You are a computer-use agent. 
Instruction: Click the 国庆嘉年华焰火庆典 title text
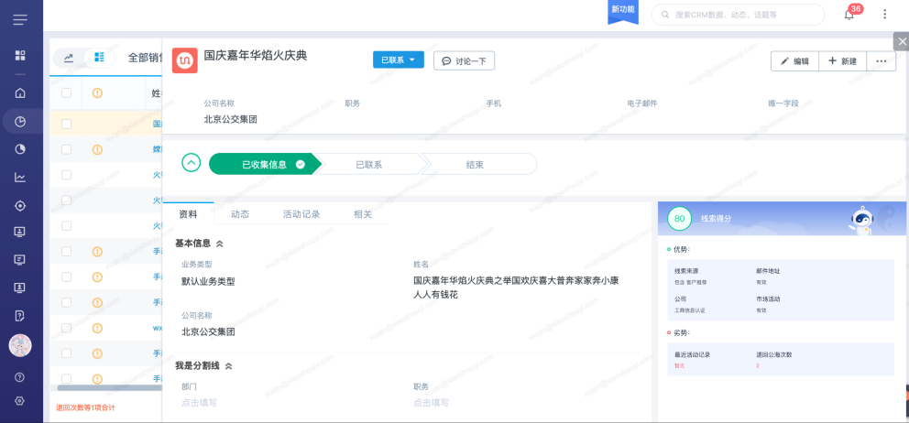[x=255, y=56]
